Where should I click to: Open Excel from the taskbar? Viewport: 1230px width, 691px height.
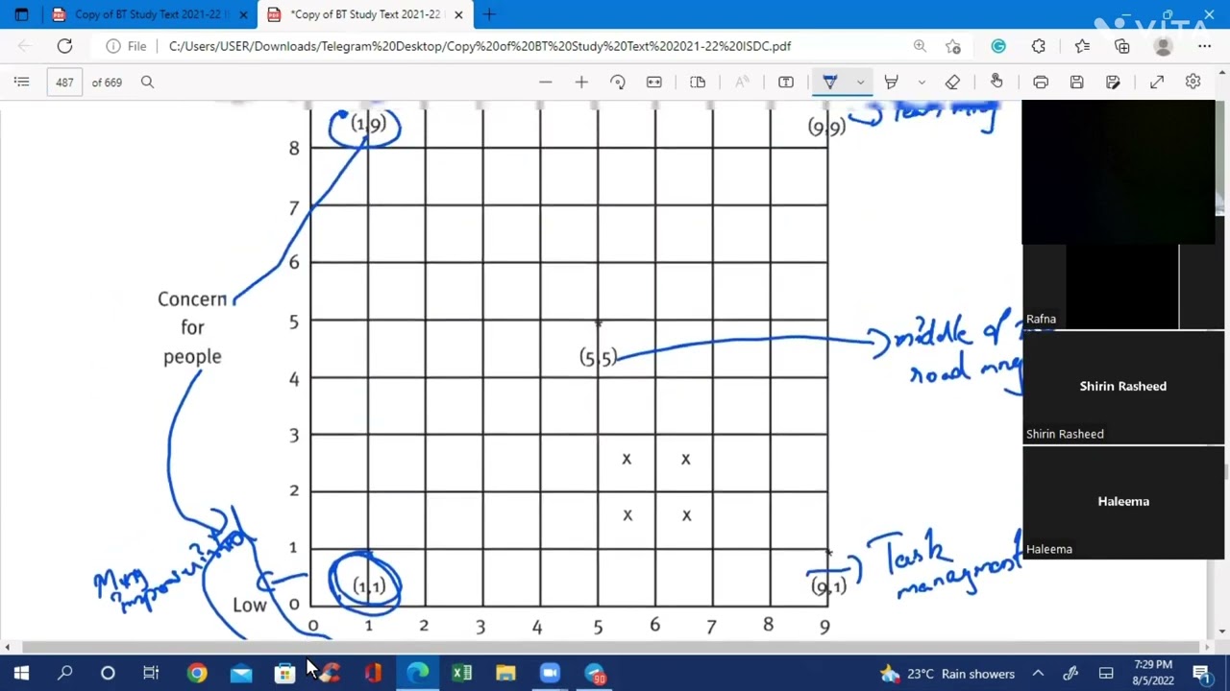click(x=462, y=674)
